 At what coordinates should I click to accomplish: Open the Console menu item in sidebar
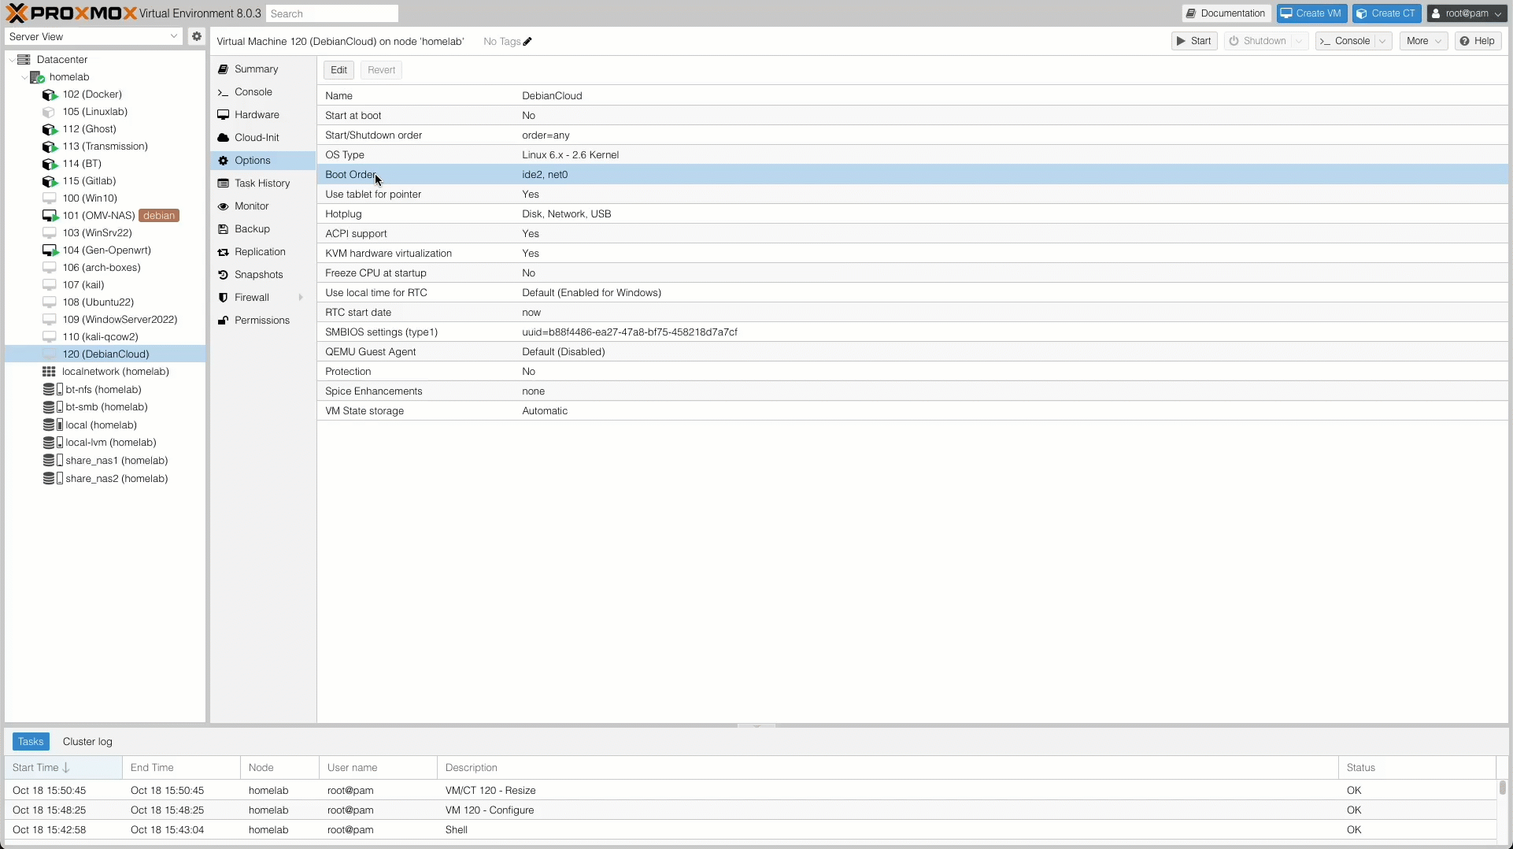262,92
